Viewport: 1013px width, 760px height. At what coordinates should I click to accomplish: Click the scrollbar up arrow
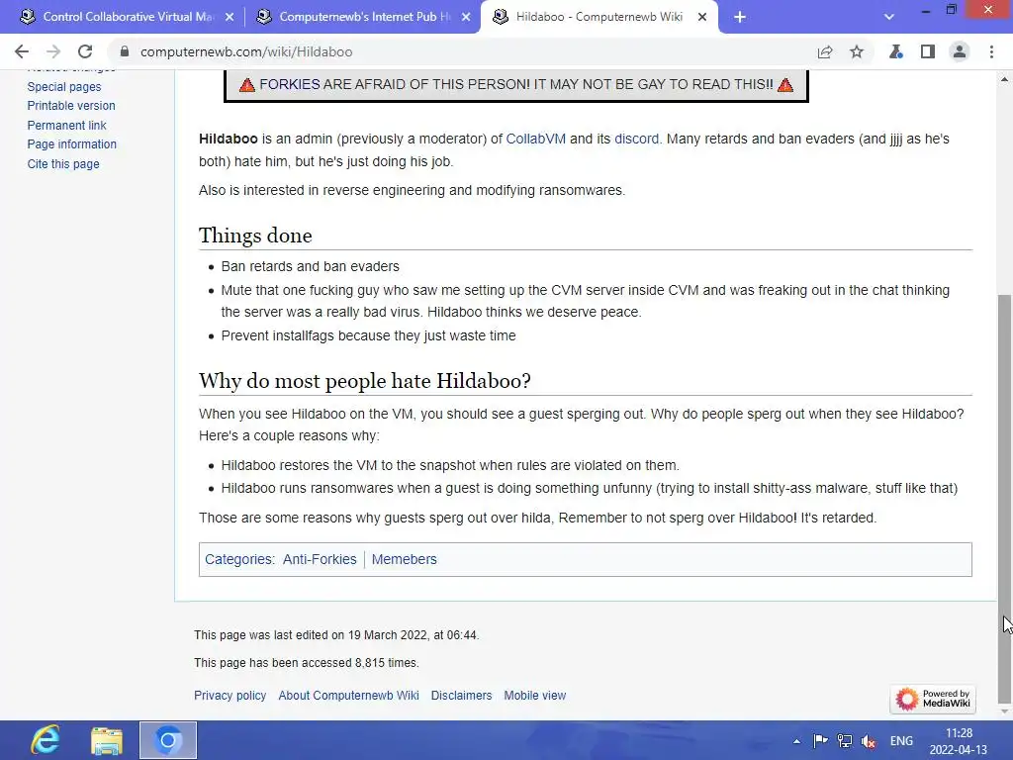tap(1005, 79)
